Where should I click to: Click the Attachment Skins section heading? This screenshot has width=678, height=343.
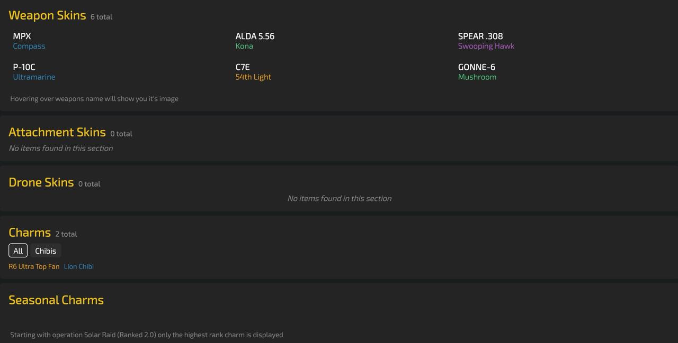pyautogui.click(x=57, y=132)
